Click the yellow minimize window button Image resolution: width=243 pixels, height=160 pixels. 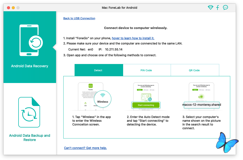(13, 8)
